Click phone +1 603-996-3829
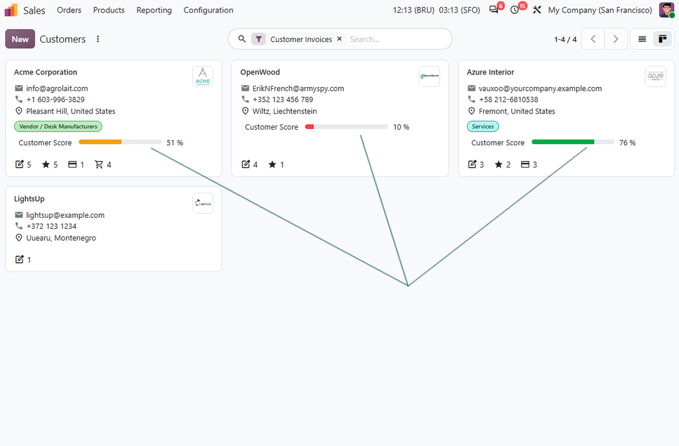 (55, 100)
